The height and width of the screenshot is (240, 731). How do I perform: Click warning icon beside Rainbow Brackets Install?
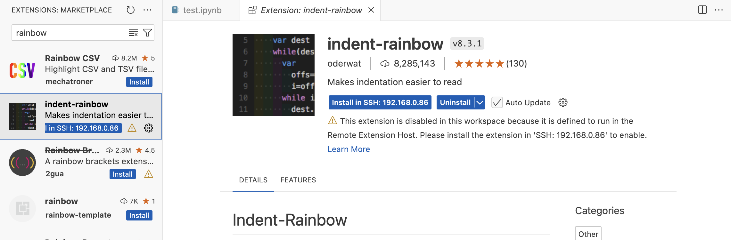[x=149, y=174]
